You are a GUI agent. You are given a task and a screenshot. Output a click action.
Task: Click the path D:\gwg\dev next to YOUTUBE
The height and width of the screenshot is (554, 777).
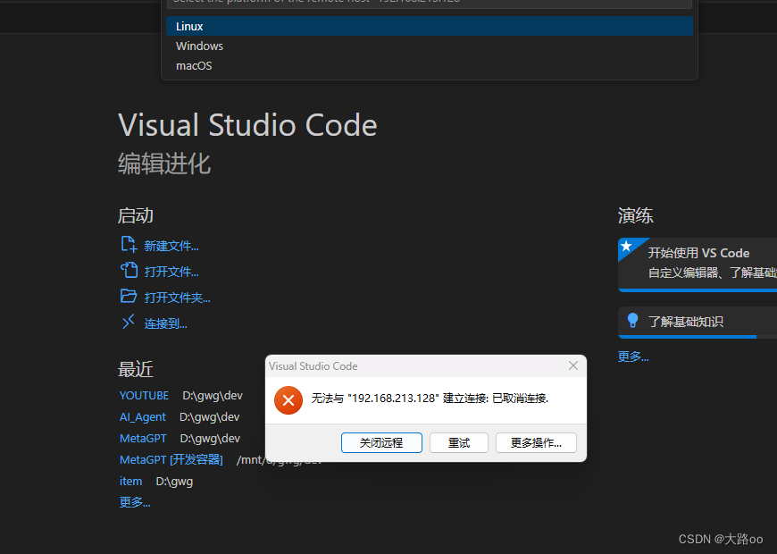(213, 396)
